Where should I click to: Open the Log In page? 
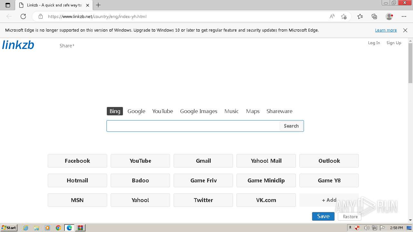click(374, 43)
